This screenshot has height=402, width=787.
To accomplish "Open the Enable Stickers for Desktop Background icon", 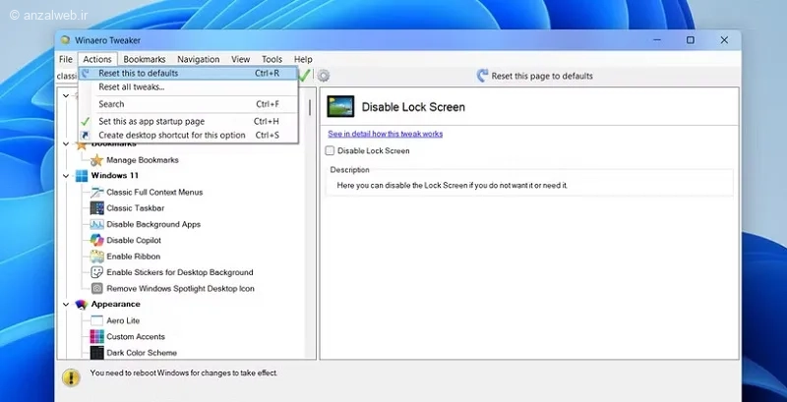I will (96, 272).
